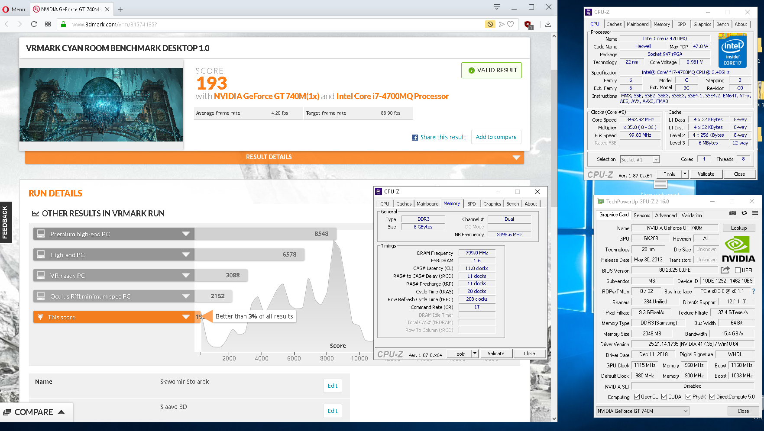Click the blue question mark by Bus Interface
This screenshot has height=431, width=764.
[754, 291]
